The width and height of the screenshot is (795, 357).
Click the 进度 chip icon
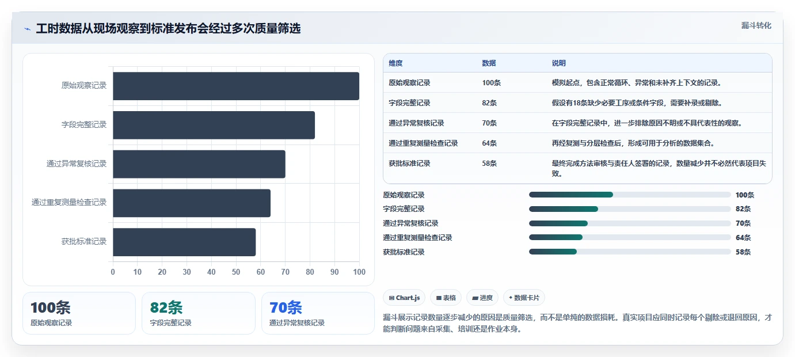(475, 298)
